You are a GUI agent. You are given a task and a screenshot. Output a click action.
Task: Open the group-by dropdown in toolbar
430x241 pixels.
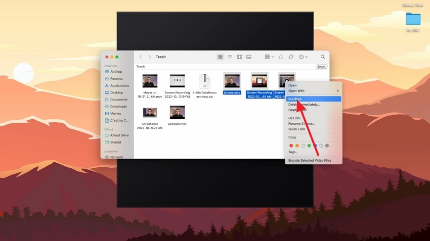point(269,57)
